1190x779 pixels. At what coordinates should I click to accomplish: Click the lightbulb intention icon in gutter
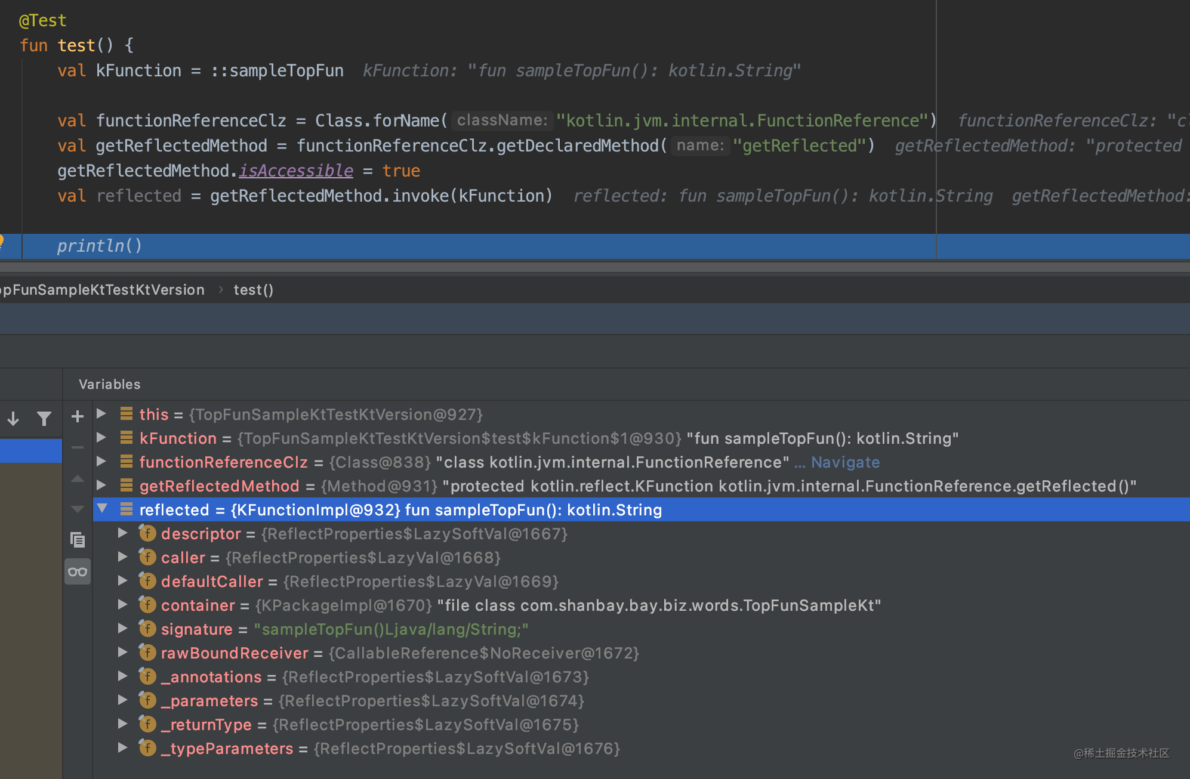[2, 240]
